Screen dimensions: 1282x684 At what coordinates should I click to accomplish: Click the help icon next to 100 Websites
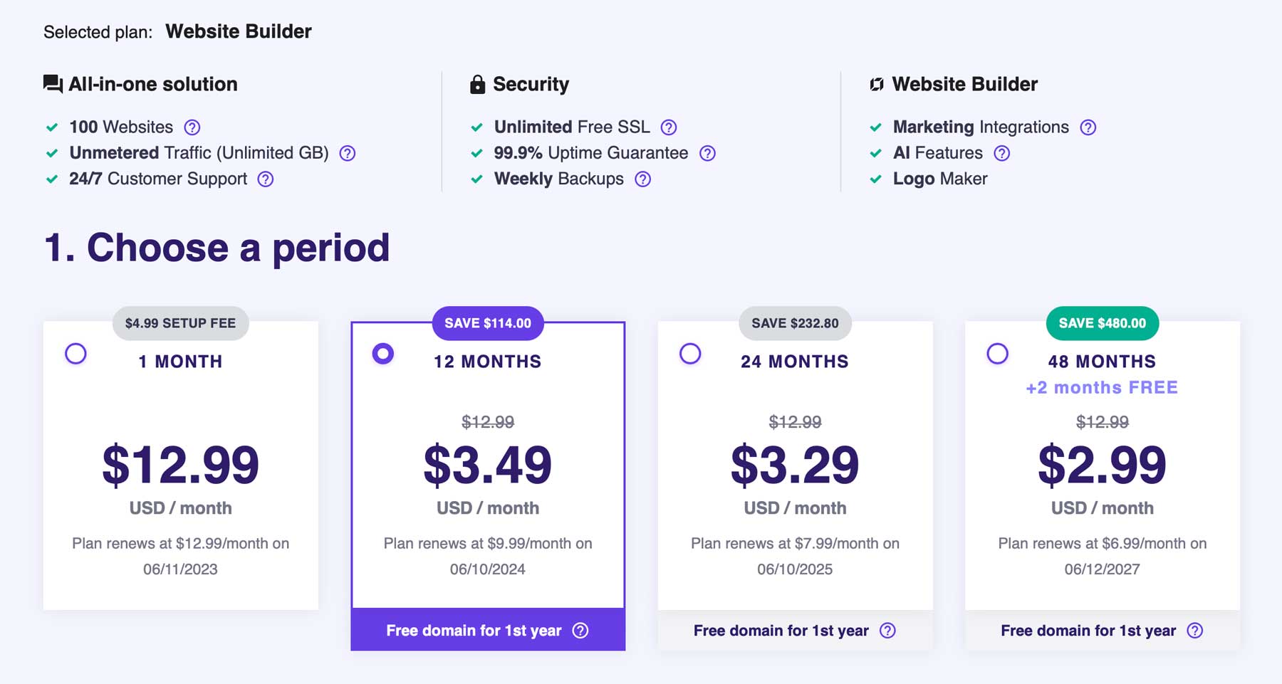pyautogui.click(x=191, y=127)
